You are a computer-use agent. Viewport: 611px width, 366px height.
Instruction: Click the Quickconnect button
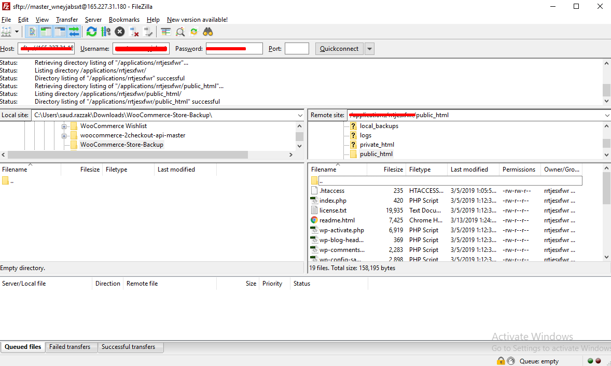click(x=339, y=49)
